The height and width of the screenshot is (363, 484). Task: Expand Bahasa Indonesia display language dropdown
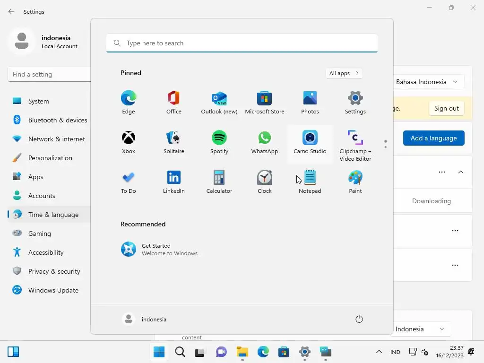(x=428, y=82)
